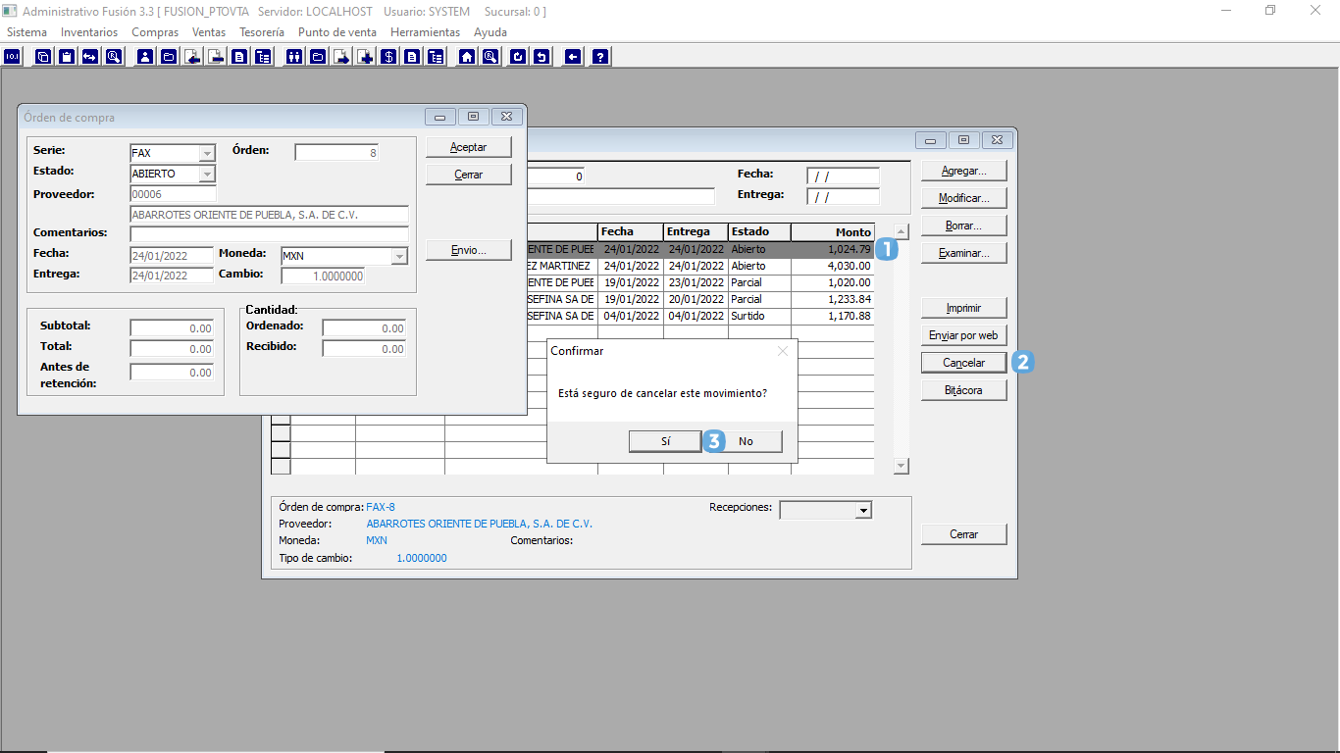Click the Envío... button
The height and width of the screenshot is (753, 1340).
[x=469, y=250]
